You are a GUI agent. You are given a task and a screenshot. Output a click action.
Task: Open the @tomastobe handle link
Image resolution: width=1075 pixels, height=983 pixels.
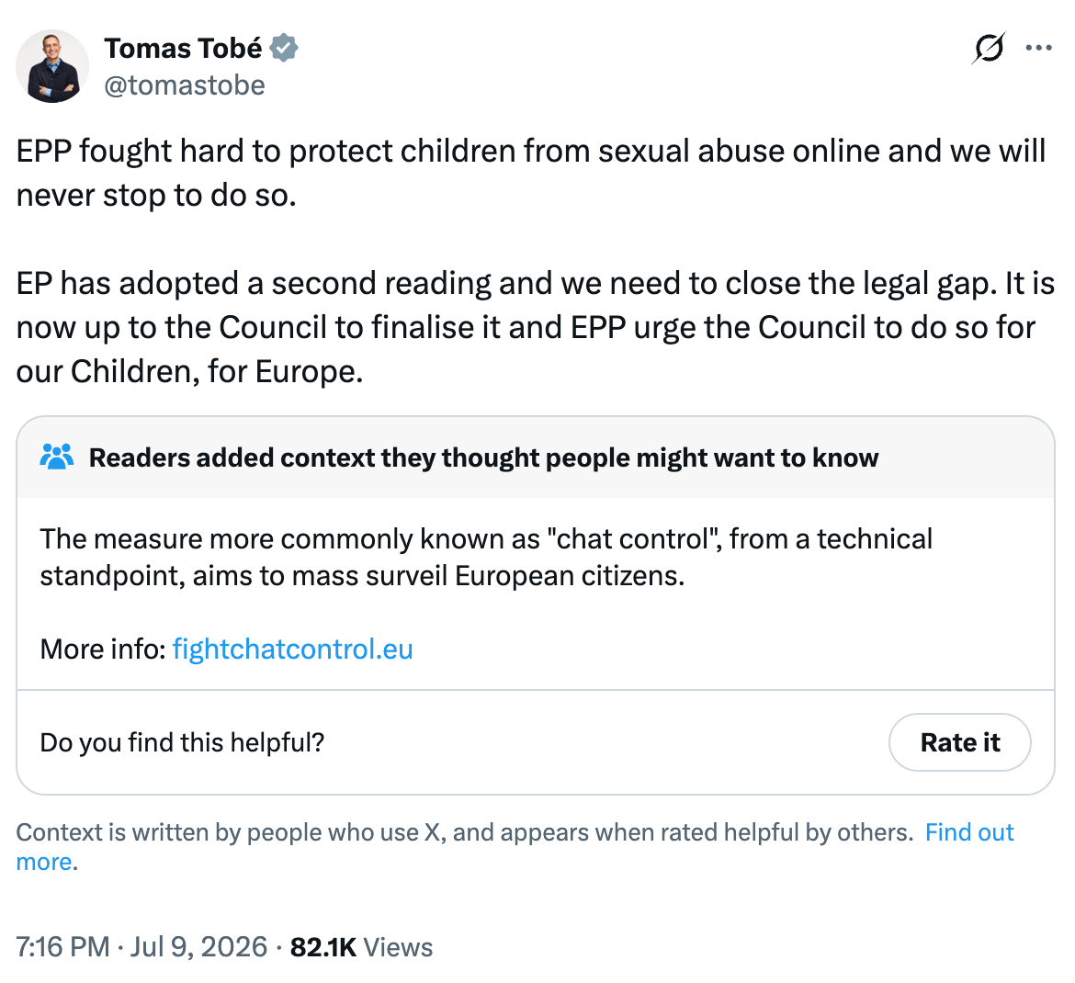(x=185, y=85)
